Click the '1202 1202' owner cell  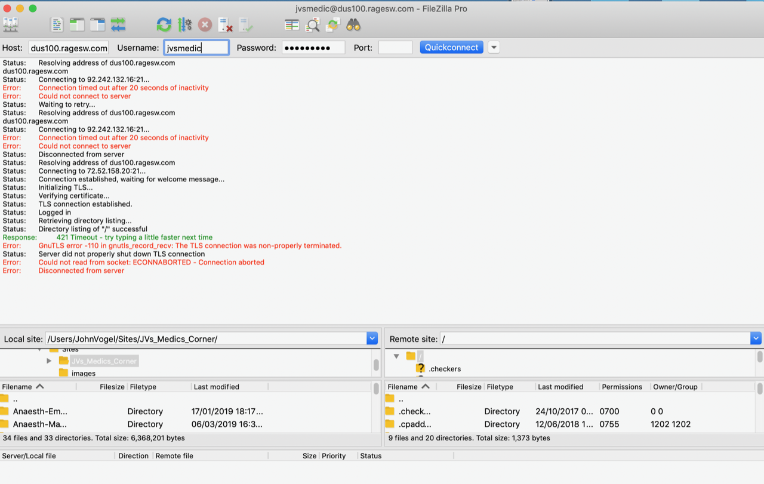pyautogui.click(x=671, y=424)
